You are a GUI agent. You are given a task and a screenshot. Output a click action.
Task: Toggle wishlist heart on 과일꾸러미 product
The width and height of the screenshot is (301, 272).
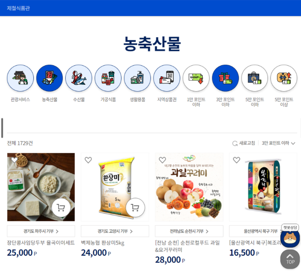point(163,160)
